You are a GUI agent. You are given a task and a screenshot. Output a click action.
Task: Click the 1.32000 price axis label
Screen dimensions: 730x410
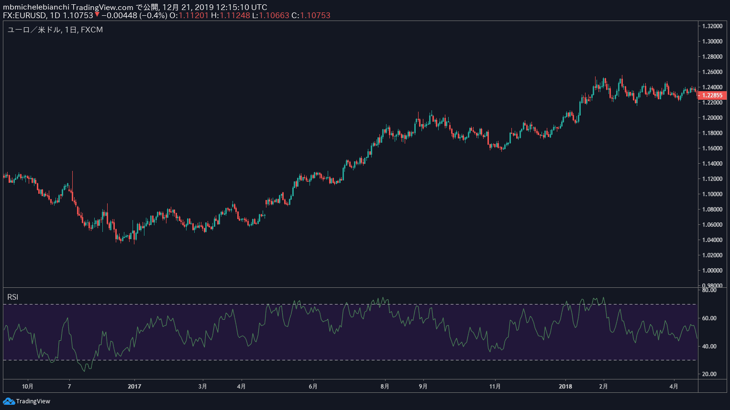click(x=712, y=26)
